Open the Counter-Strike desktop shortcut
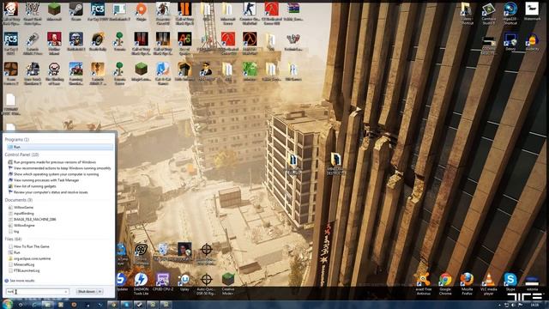 [x=250, y=14]
